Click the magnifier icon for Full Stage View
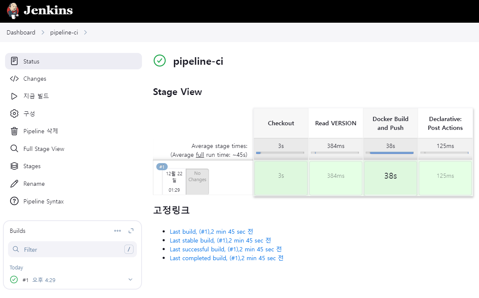Screen dimensions: 479x298 [14, 149]
